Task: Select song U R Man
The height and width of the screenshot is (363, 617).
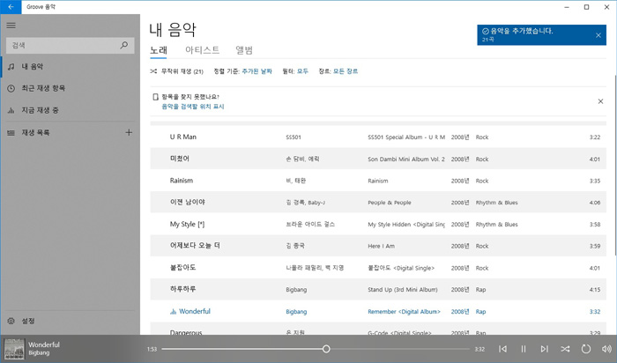Action: (x=183, y=137)
